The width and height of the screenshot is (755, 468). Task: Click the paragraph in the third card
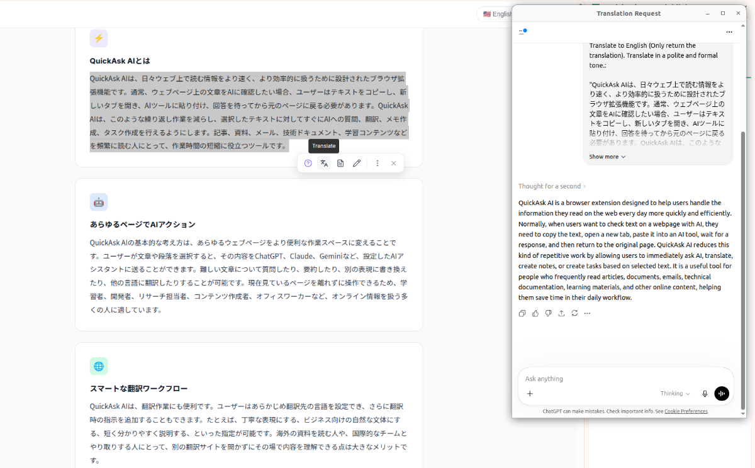point(249,433)
